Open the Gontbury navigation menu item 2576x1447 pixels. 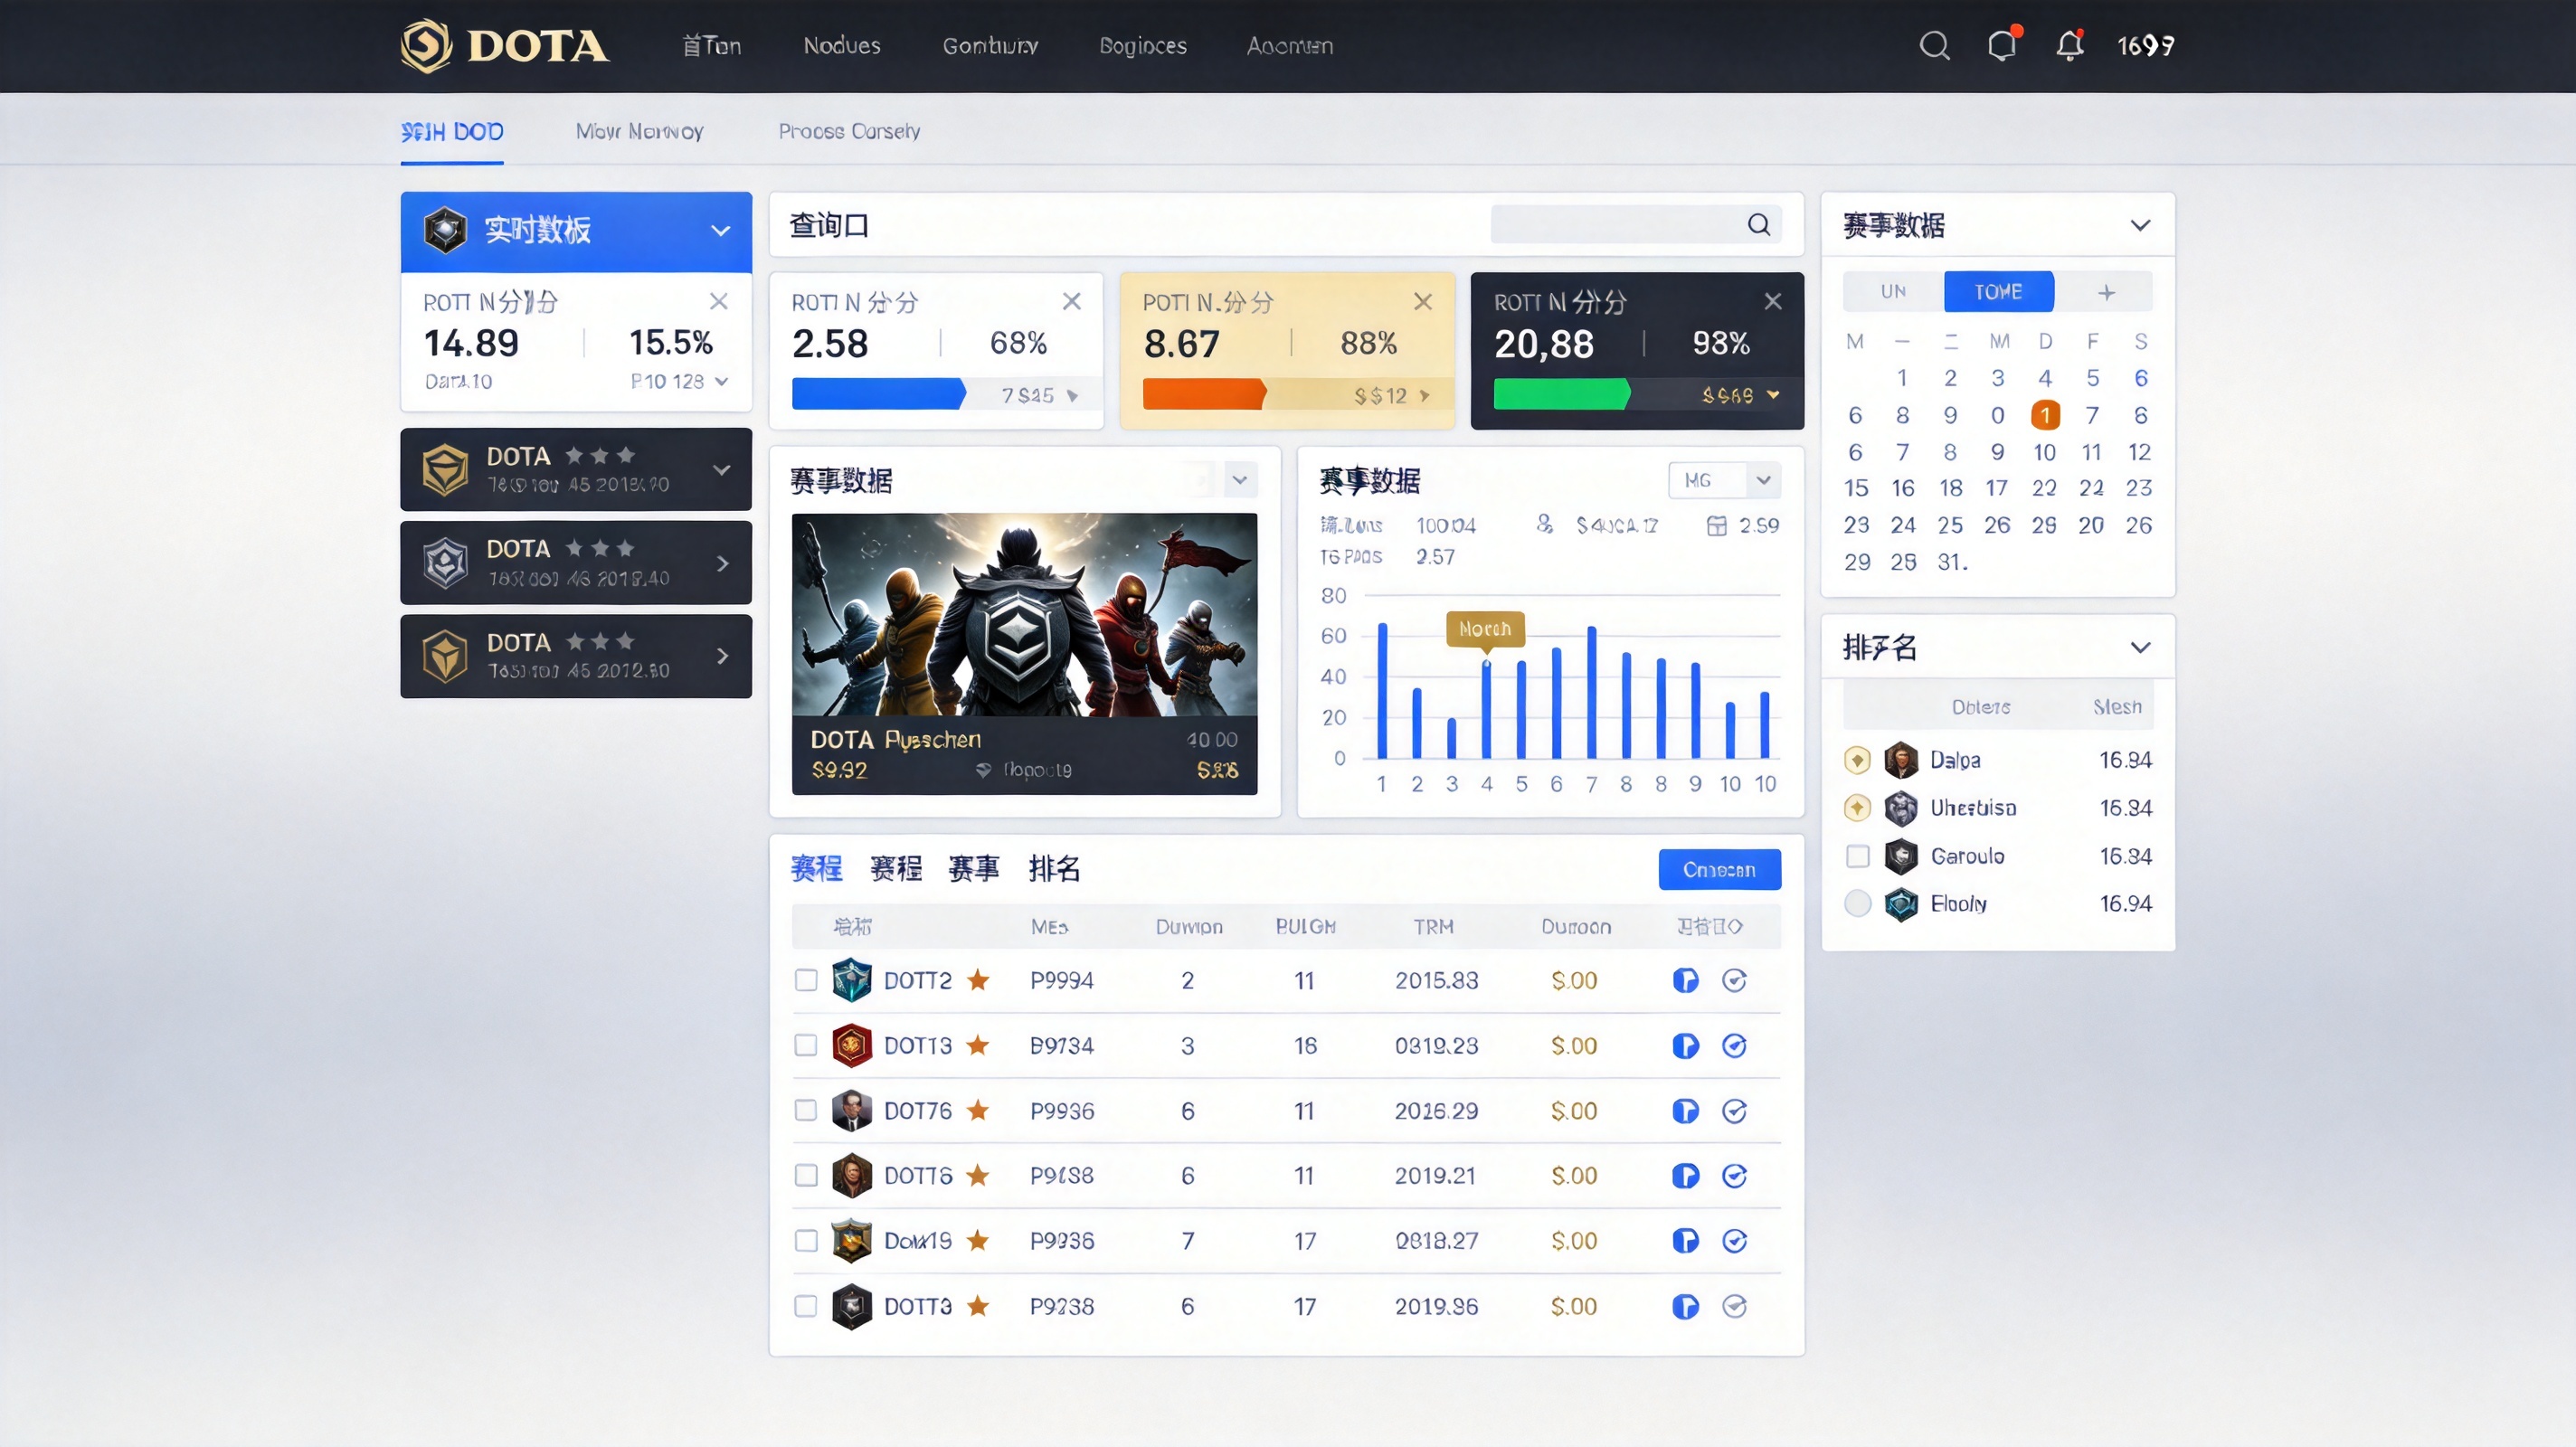click(x=990, y=46)
